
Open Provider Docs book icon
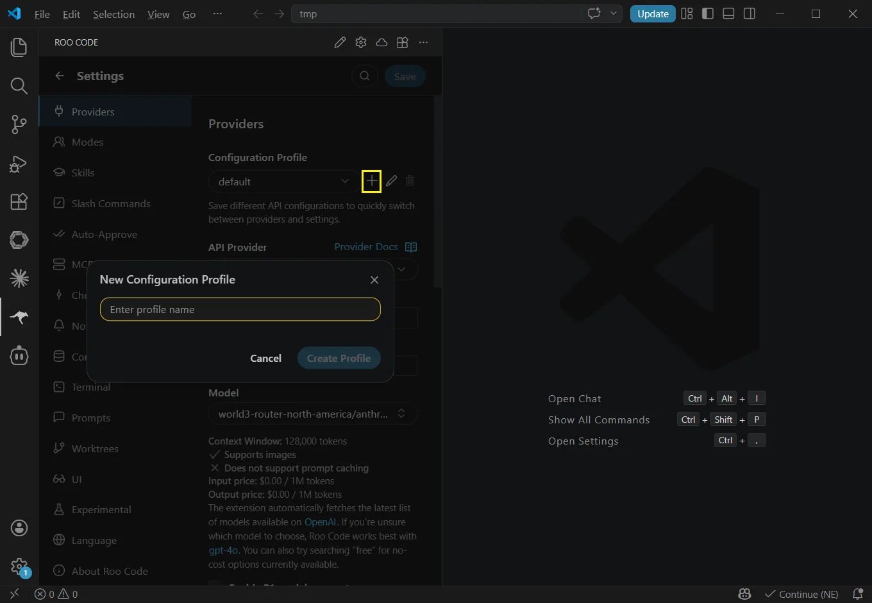[x=411, y=247]
